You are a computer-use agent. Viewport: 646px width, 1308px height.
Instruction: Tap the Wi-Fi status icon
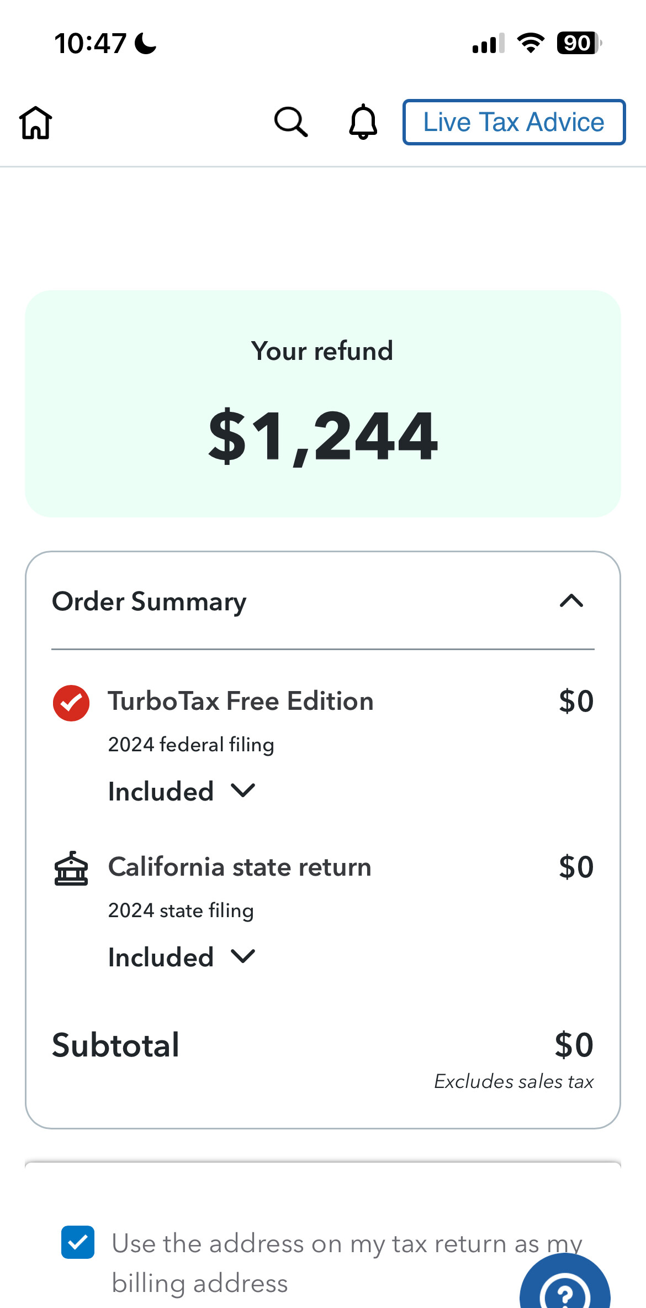click(531, 43)
